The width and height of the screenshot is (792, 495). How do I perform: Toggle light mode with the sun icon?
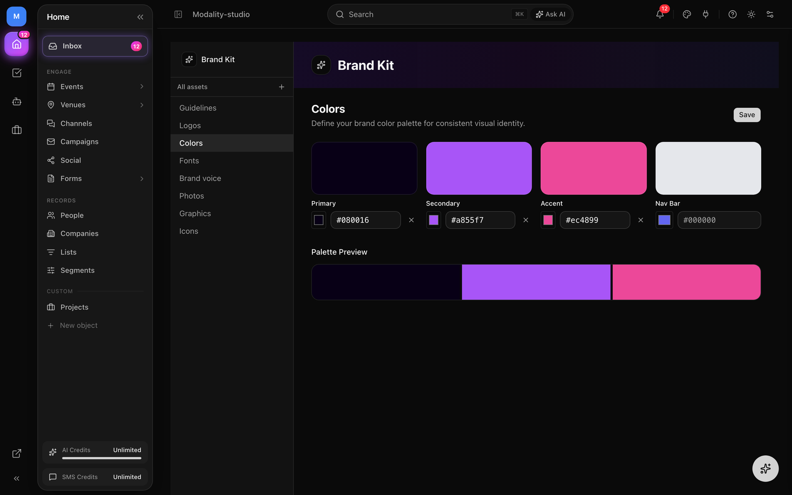coord(751,14)
